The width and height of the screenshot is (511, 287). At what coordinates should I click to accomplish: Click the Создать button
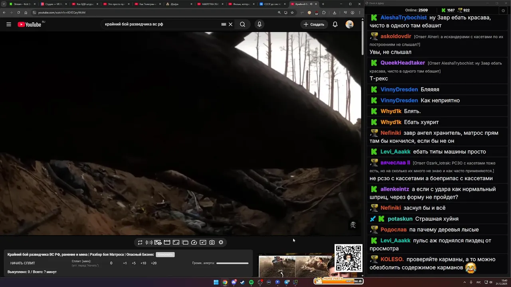[x=314, y=24]
